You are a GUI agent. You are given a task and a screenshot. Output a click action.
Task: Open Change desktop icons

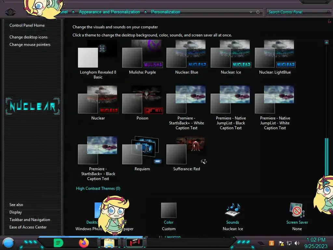pos(29,37)
